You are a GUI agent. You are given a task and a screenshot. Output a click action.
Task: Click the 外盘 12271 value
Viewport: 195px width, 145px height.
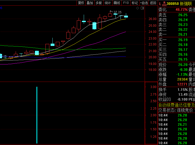[182, 84]
